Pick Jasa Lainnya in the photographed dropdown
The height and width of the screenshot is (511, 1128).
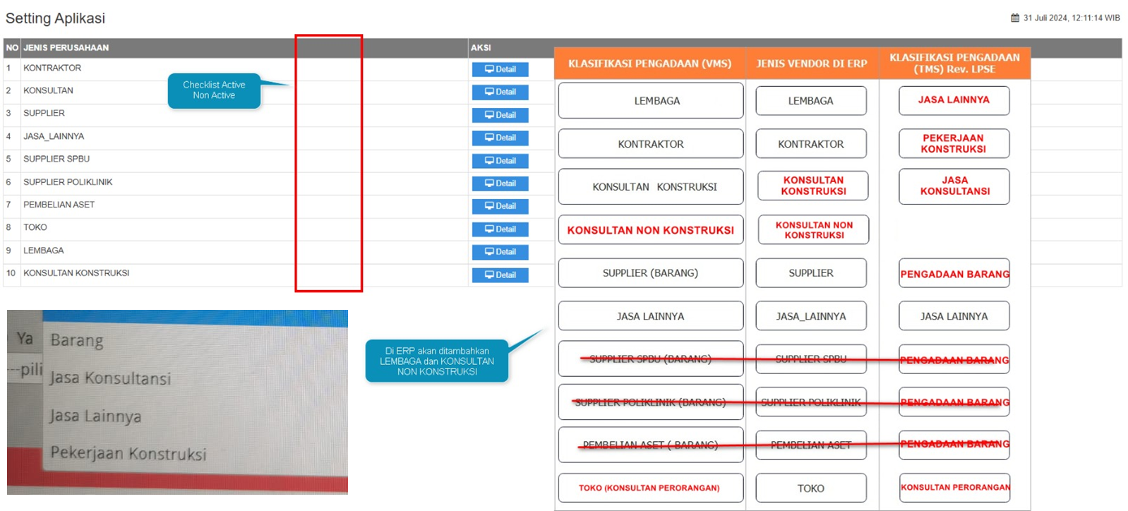(95, 416)
